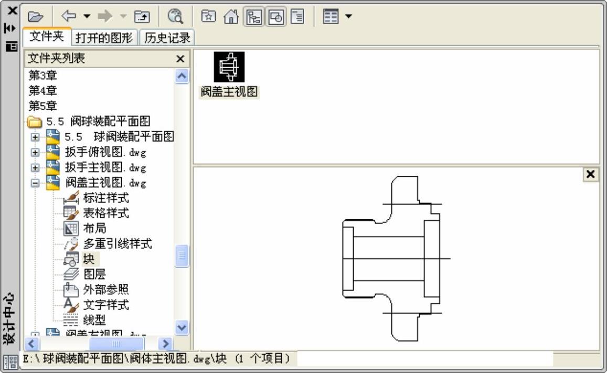Click the 阀盖主视图 block name label
Viewport: 607px width, 373px height.
point(229,92)
